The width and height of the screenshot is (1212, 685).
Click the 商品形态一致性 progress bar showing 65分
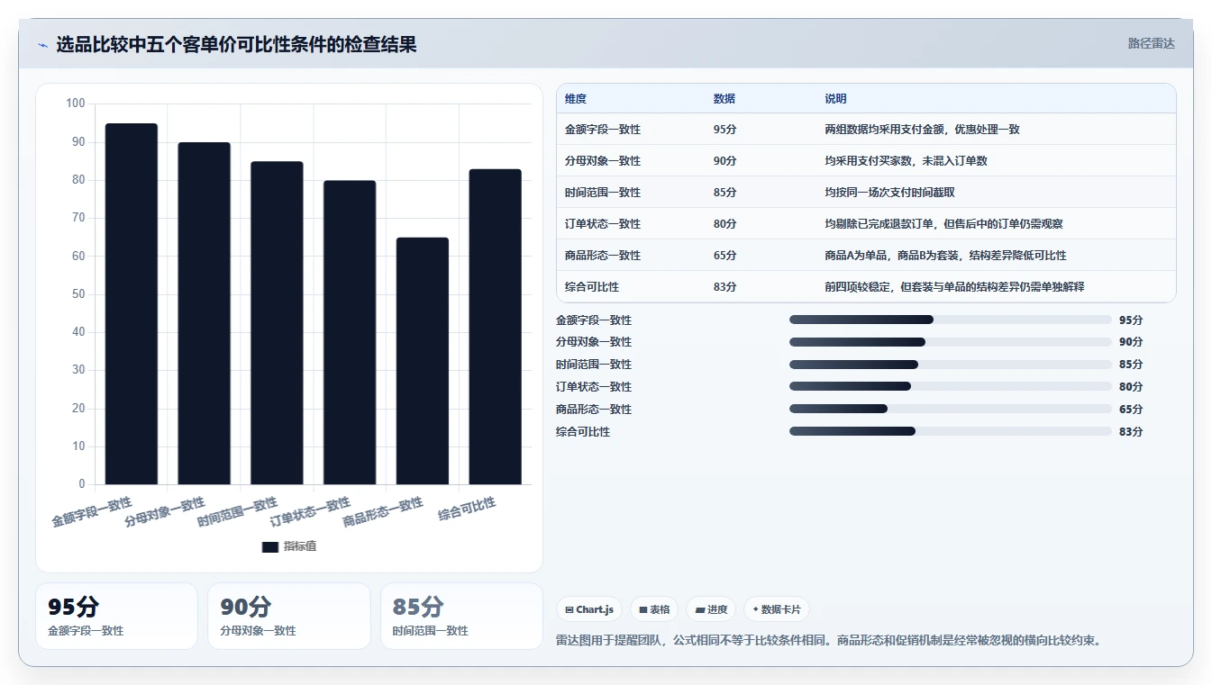951,409
